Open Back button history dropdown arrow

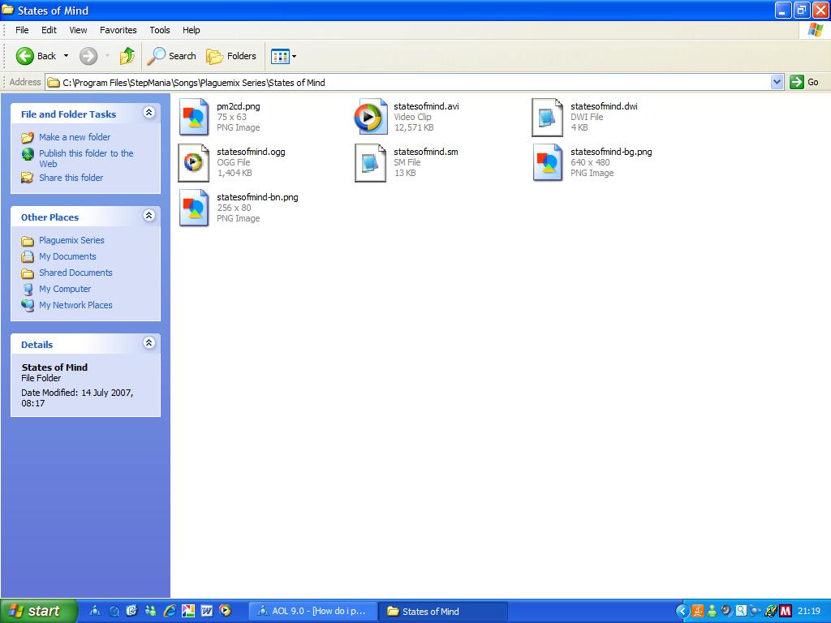67,56
